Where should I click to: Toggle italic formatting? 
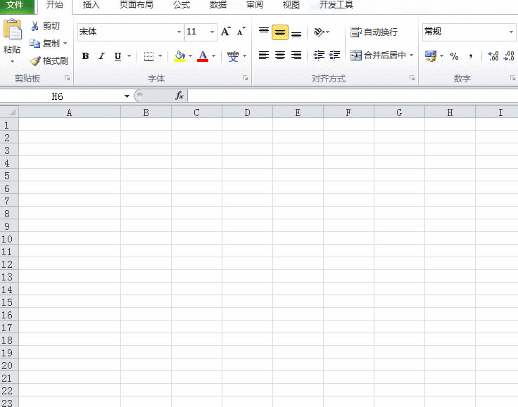click(x=101, y=56)
